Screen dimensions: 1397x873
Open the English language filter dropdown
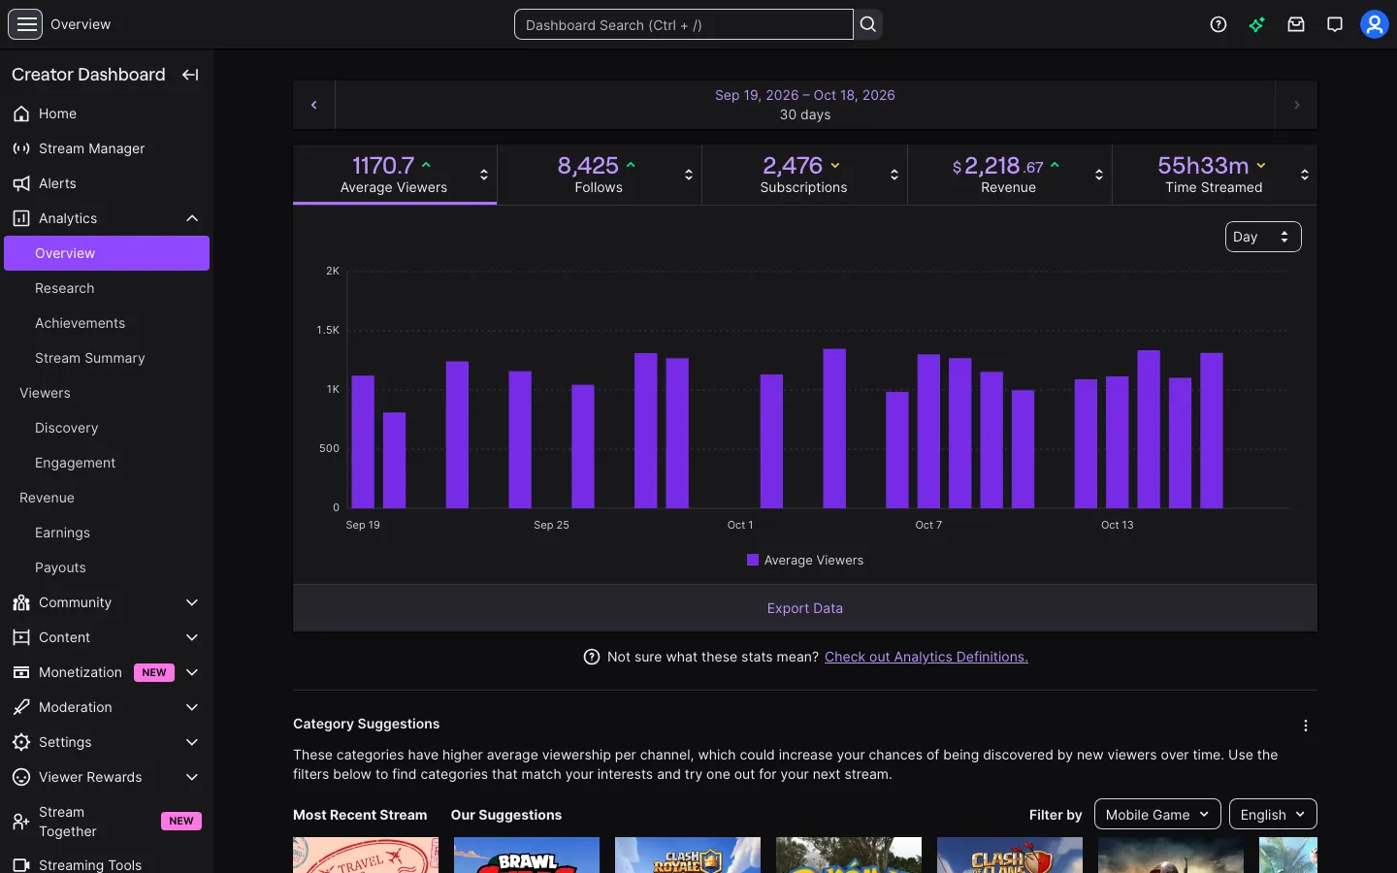(x=1273, y=815)
